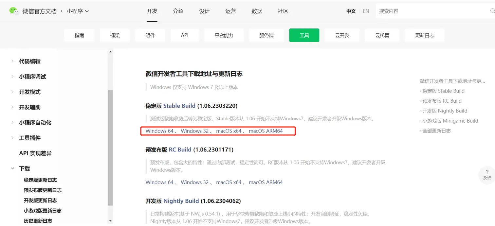Switch to the API tab
Viewport: 495px width, 226px height.
185,35
